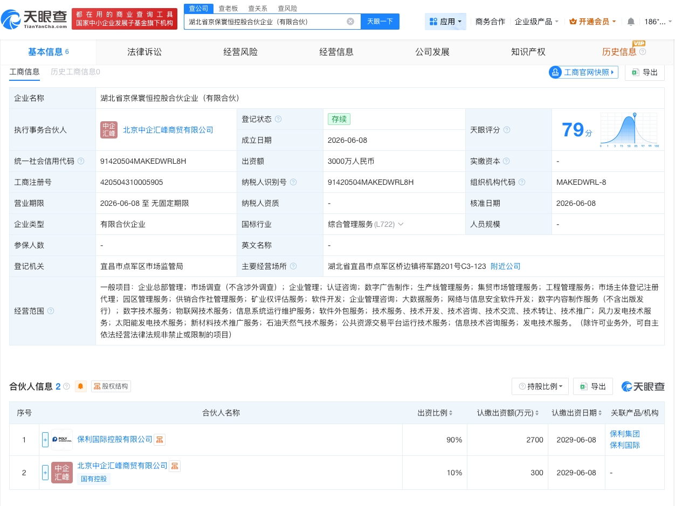Image resolution: width=675 pixels, height=506 pixels.
Task: Open 工商官网快照 snapshot button
Action: click(x=583, y=72)
